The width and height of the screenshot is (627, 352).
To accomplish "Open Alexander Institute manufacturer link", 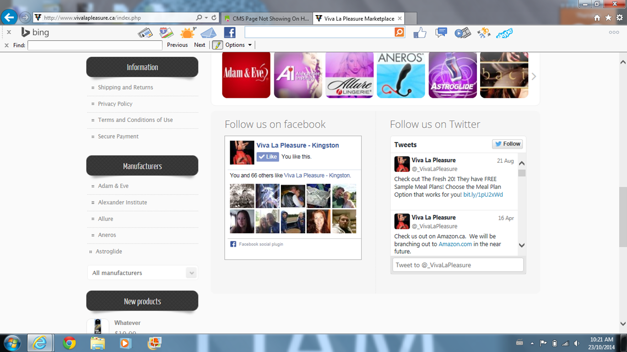I will point(122,203).
